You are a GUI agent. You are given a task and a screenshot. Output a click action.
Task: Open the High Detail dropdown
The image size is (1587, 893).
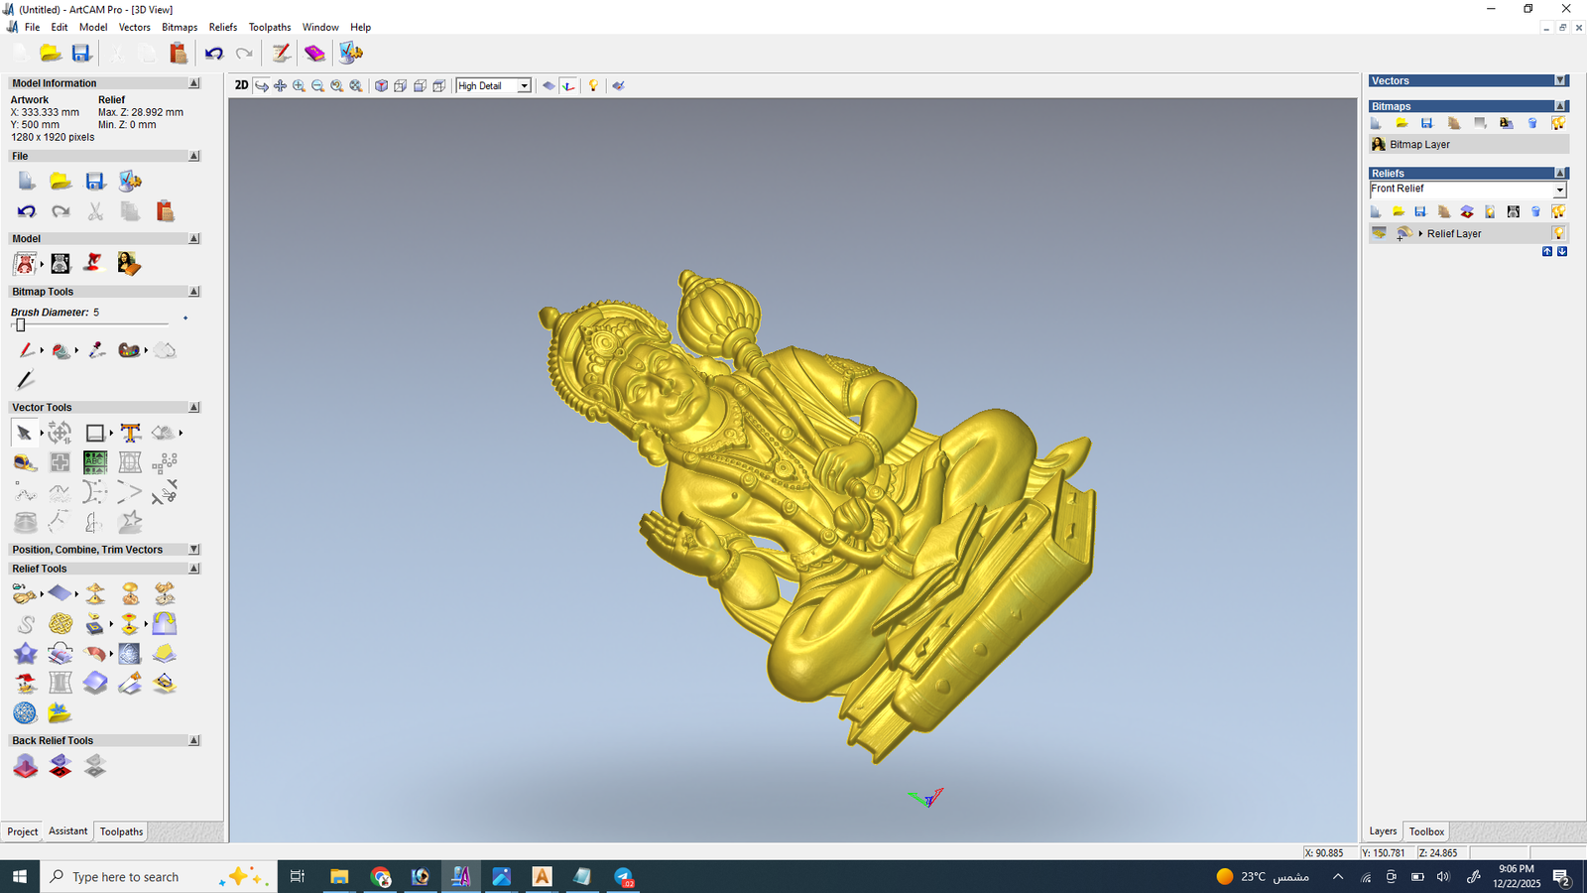click(x=524, y=86)
